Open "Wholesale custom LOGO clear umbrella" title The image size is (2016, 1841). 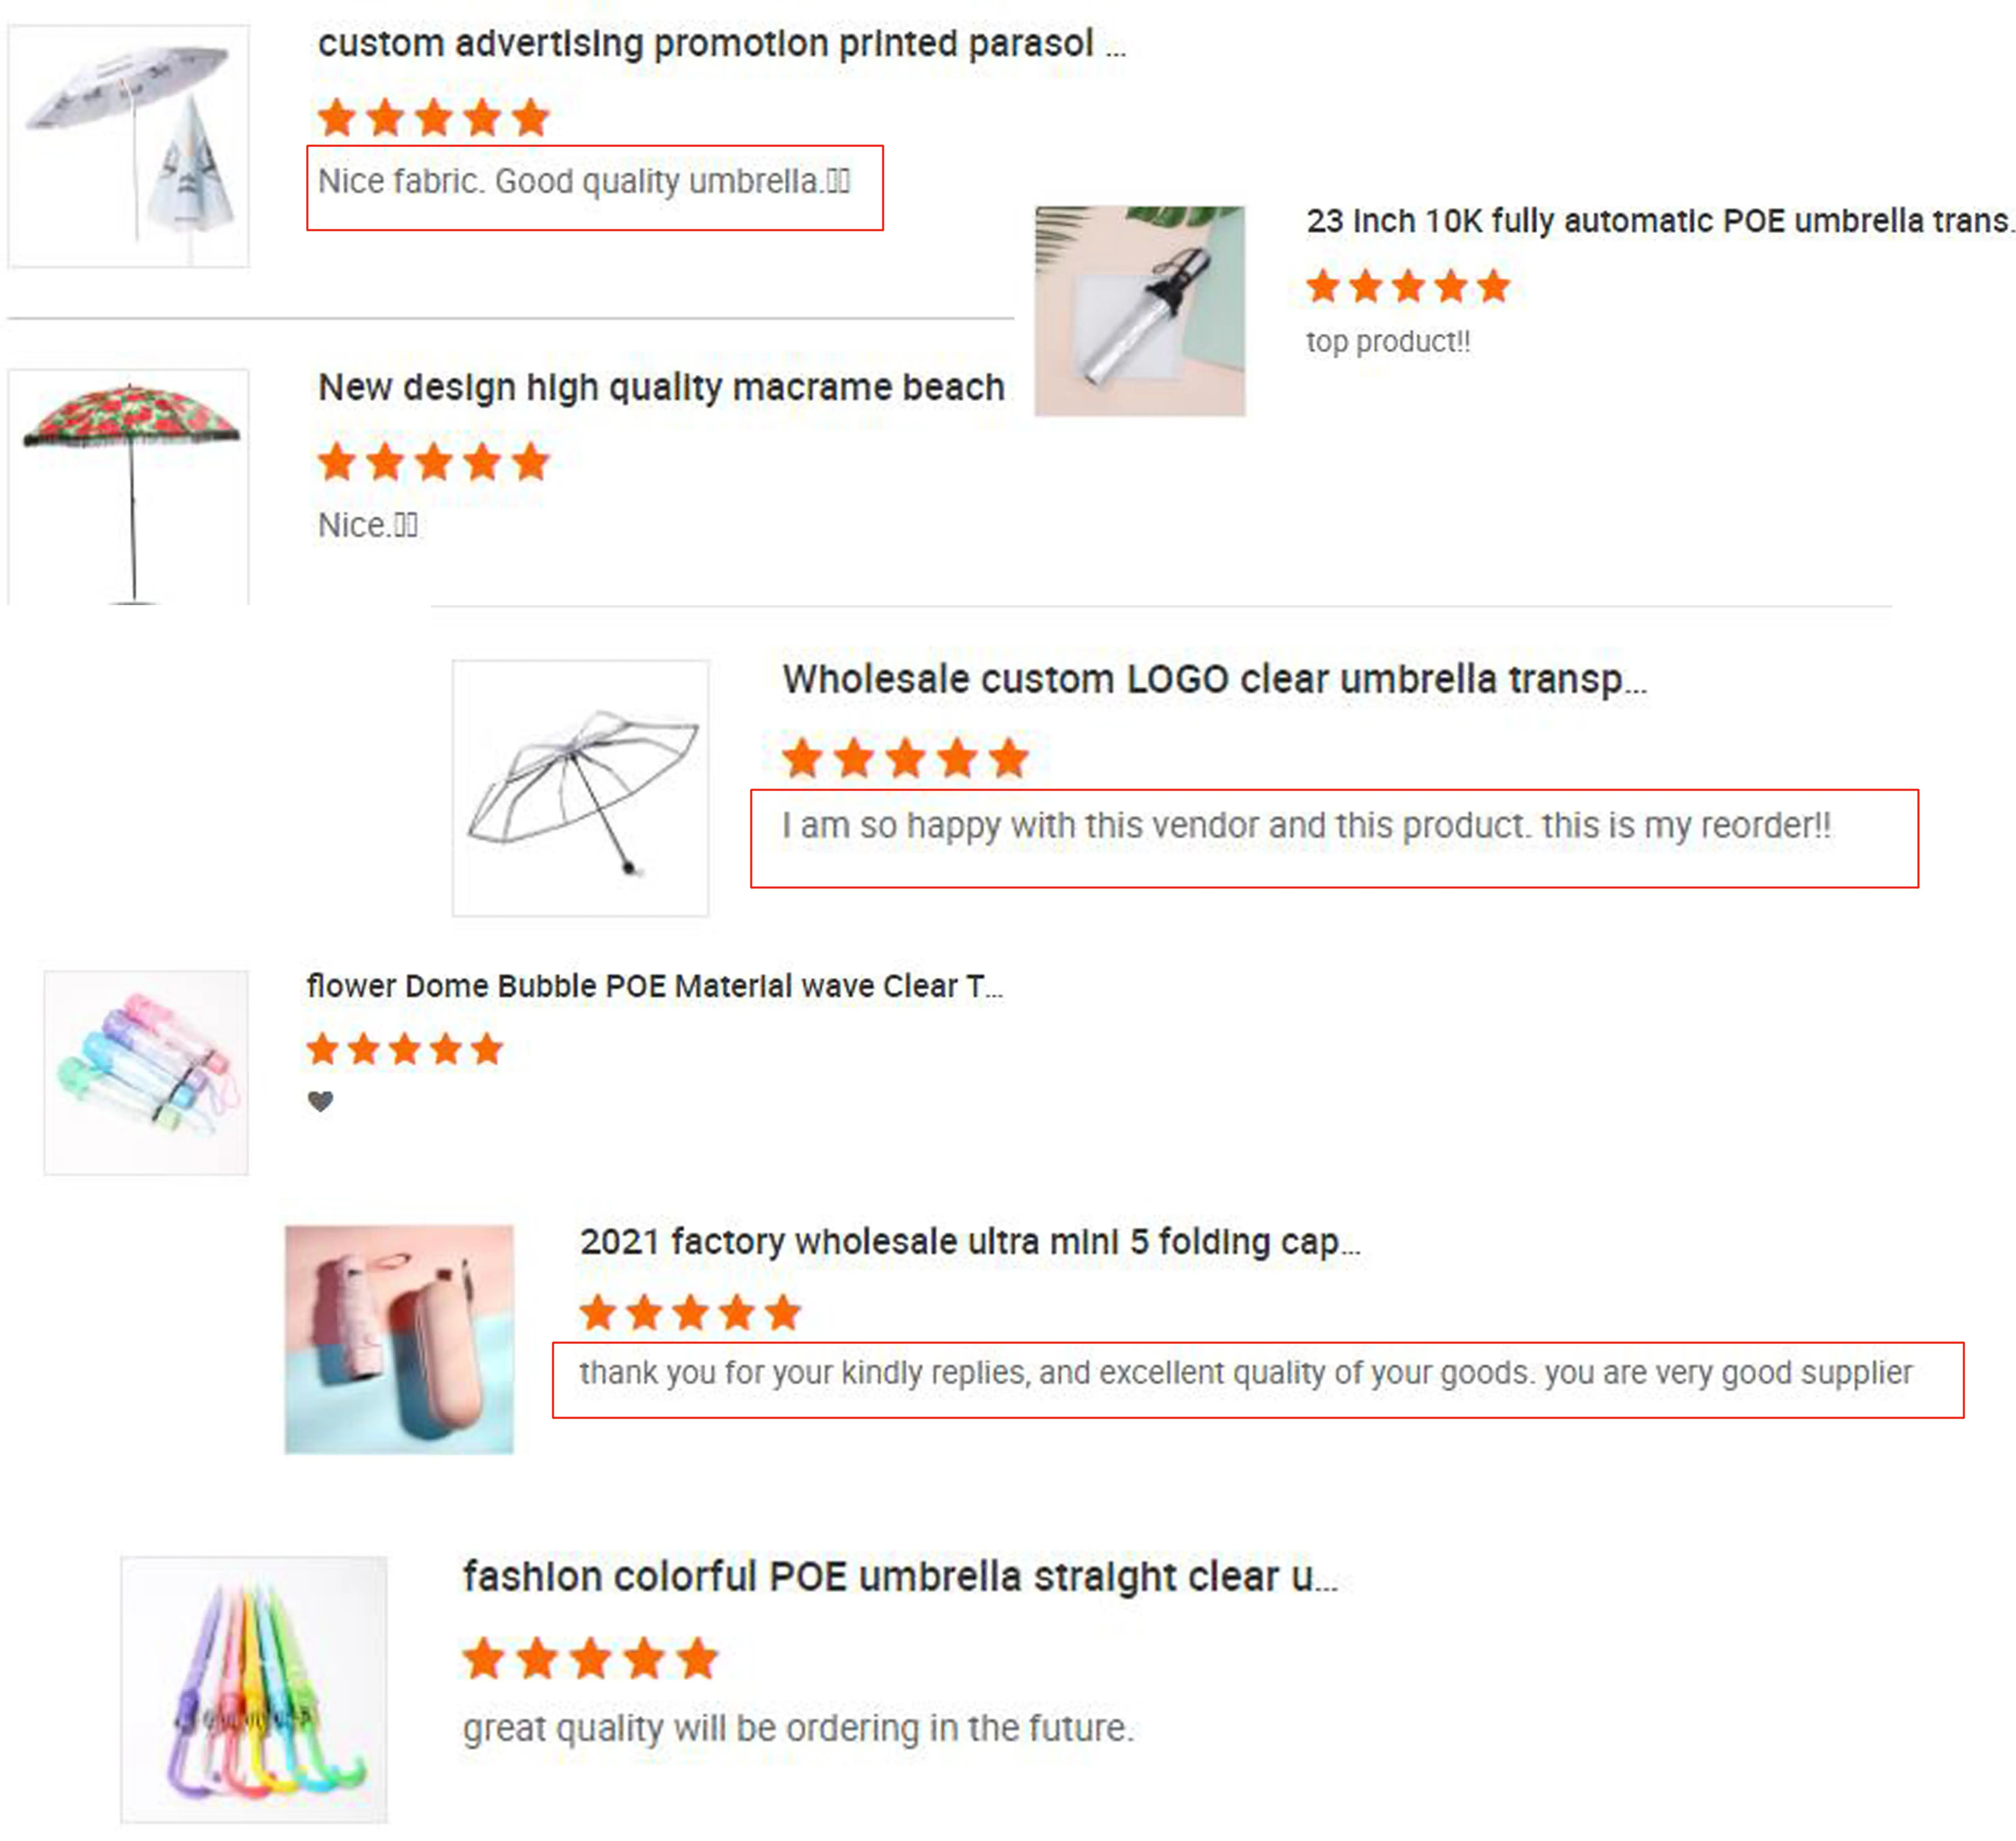(x=1213, y=680)
